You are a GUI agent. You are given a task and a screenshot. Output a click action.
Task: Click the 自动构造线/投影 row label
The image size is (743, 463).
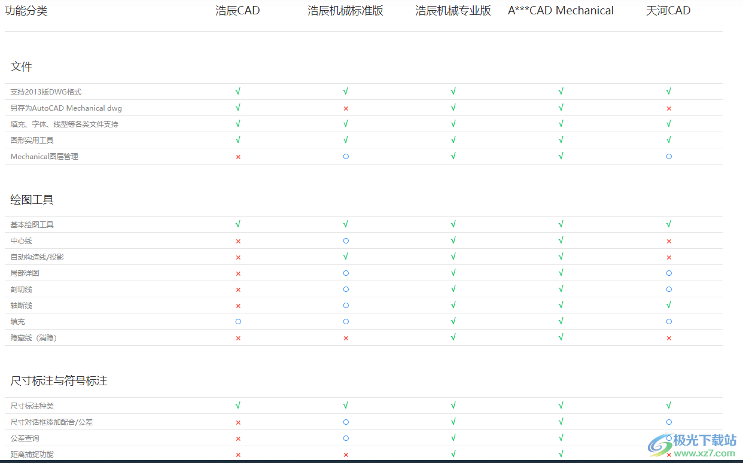pyautogui.click(x=37, y=257)
